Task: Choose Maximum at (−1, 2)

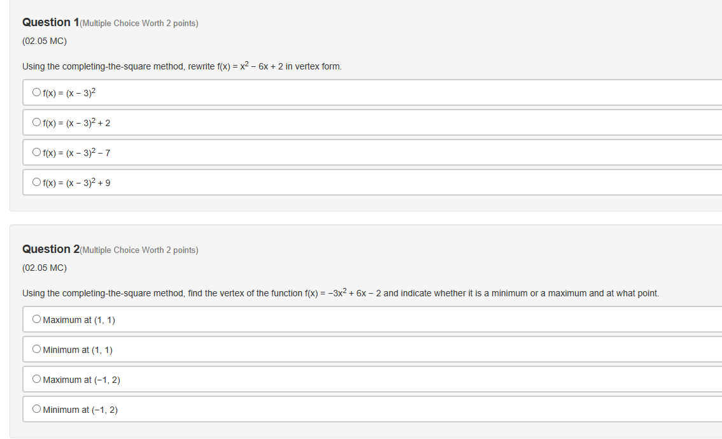Action: click(x=37, y=378)
